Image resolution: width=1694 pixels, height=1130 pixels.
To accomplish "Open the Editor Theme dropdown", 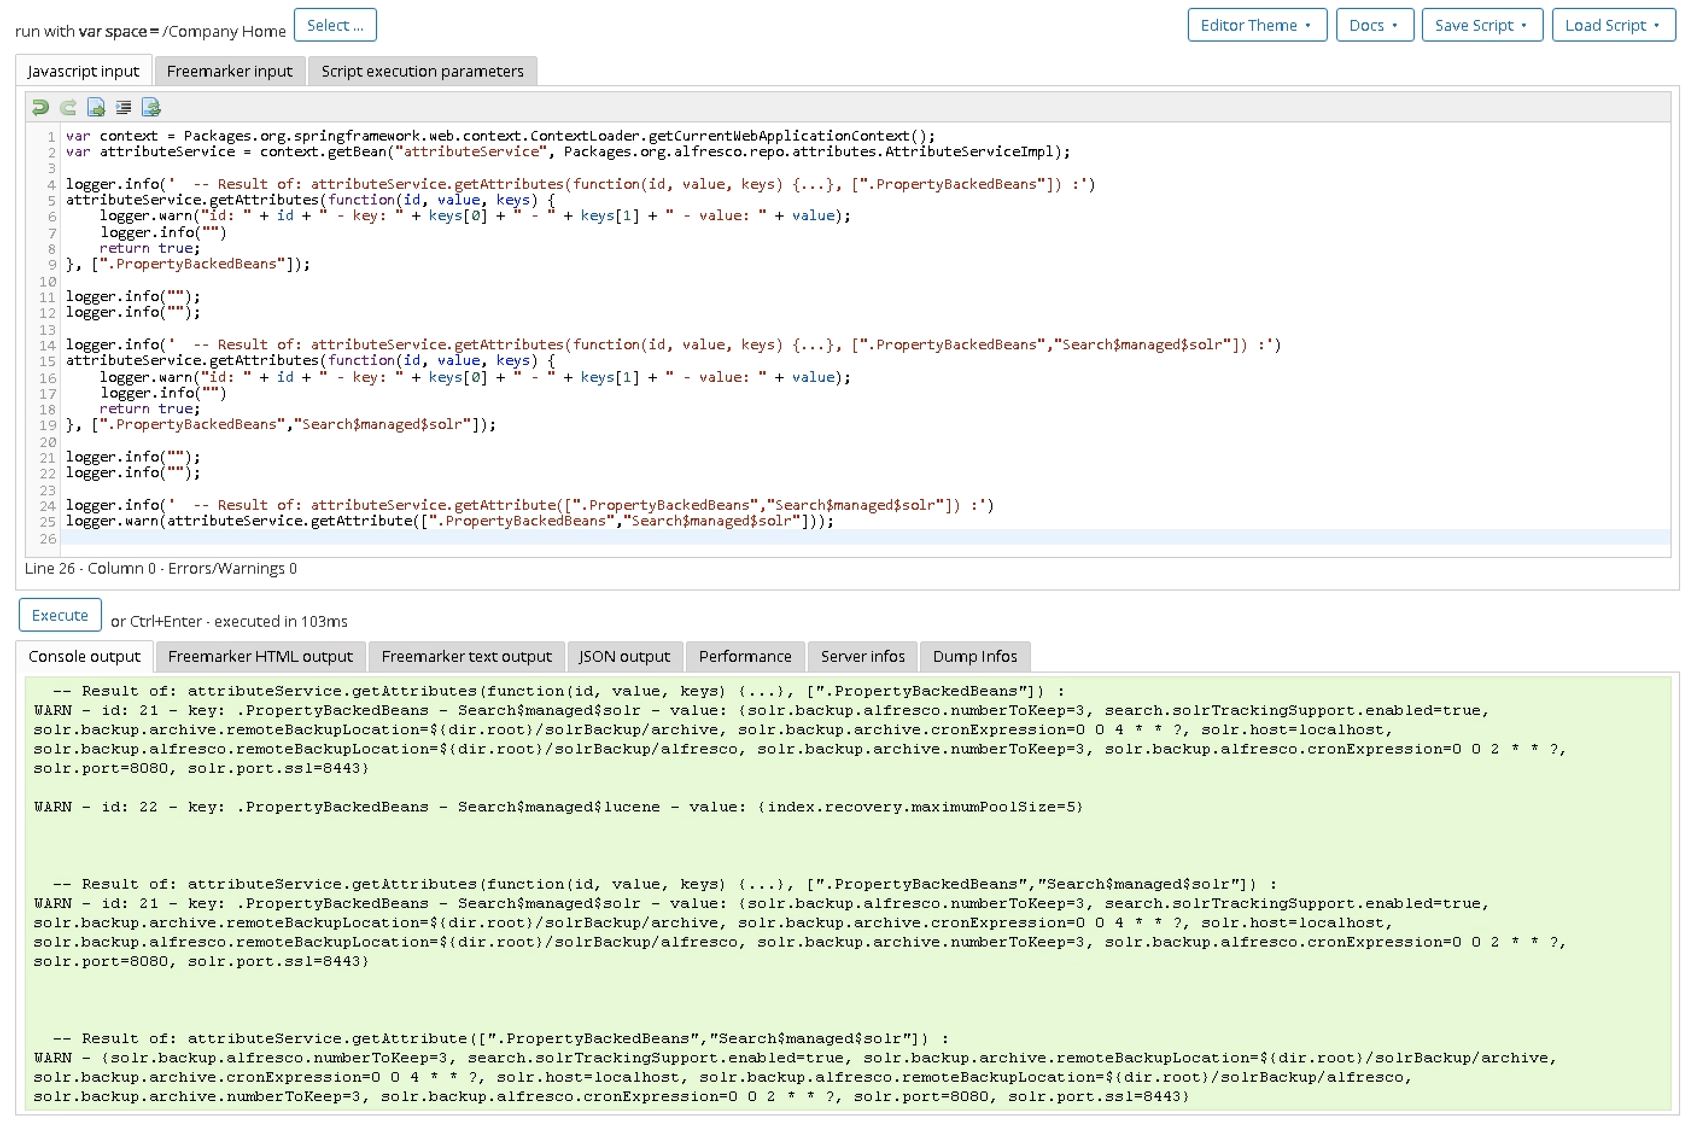I will tap(1257, 25).
